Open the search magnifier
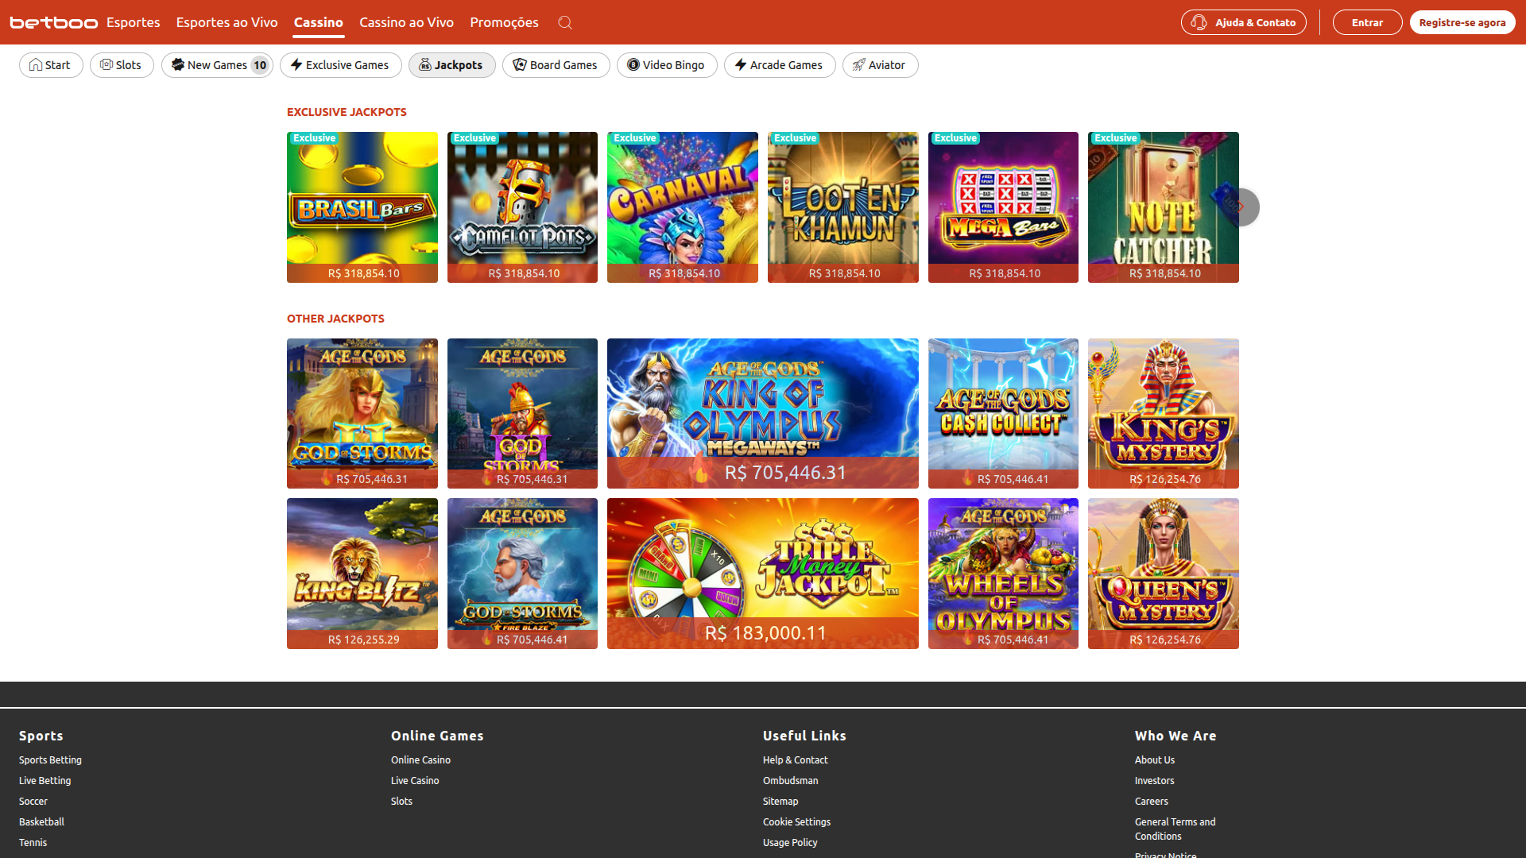This screenshot has height=858, width=1526. point(565,22)
